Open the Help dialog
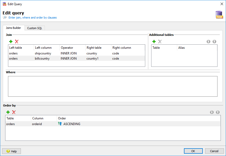226x156 pixels. pos(11,151)
